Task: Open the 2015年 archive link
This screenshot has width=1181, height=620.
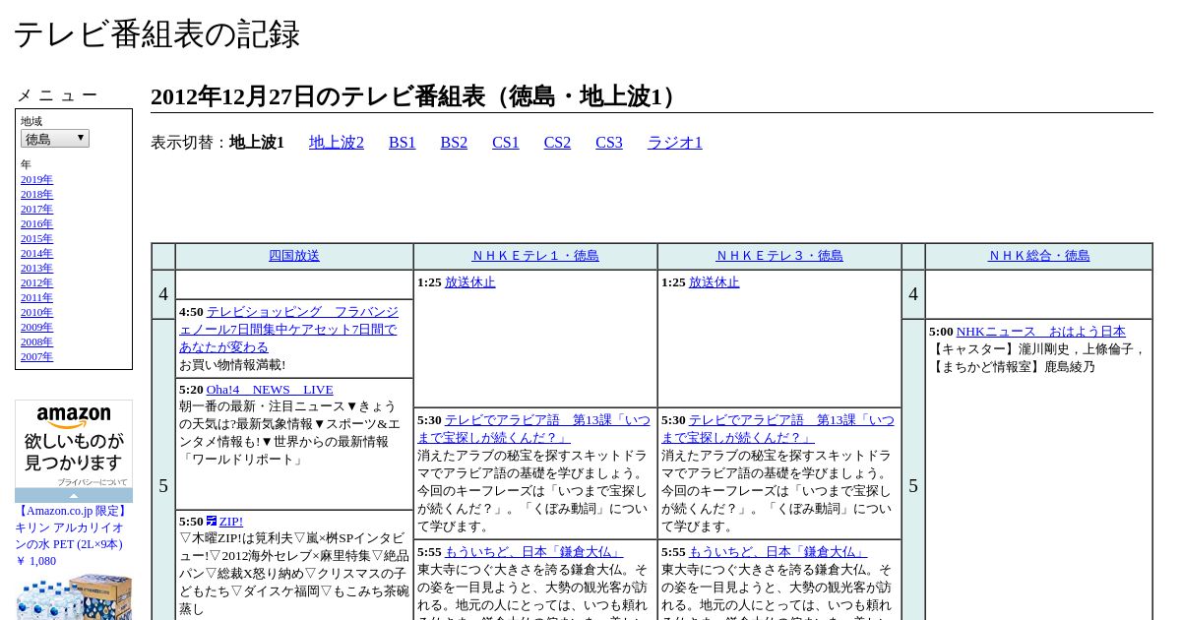Action: coord(36,238)
